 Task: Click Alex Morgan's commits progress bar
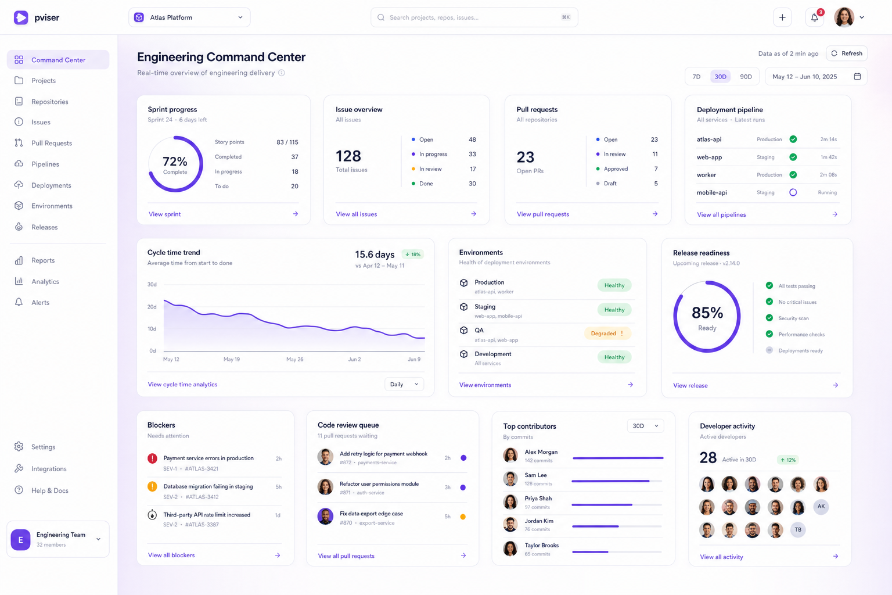pos(618,458)
